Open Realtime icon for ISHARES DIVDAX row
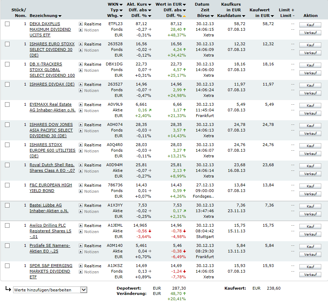The width and height of the screenshot is (328, 302). (81, 85)
